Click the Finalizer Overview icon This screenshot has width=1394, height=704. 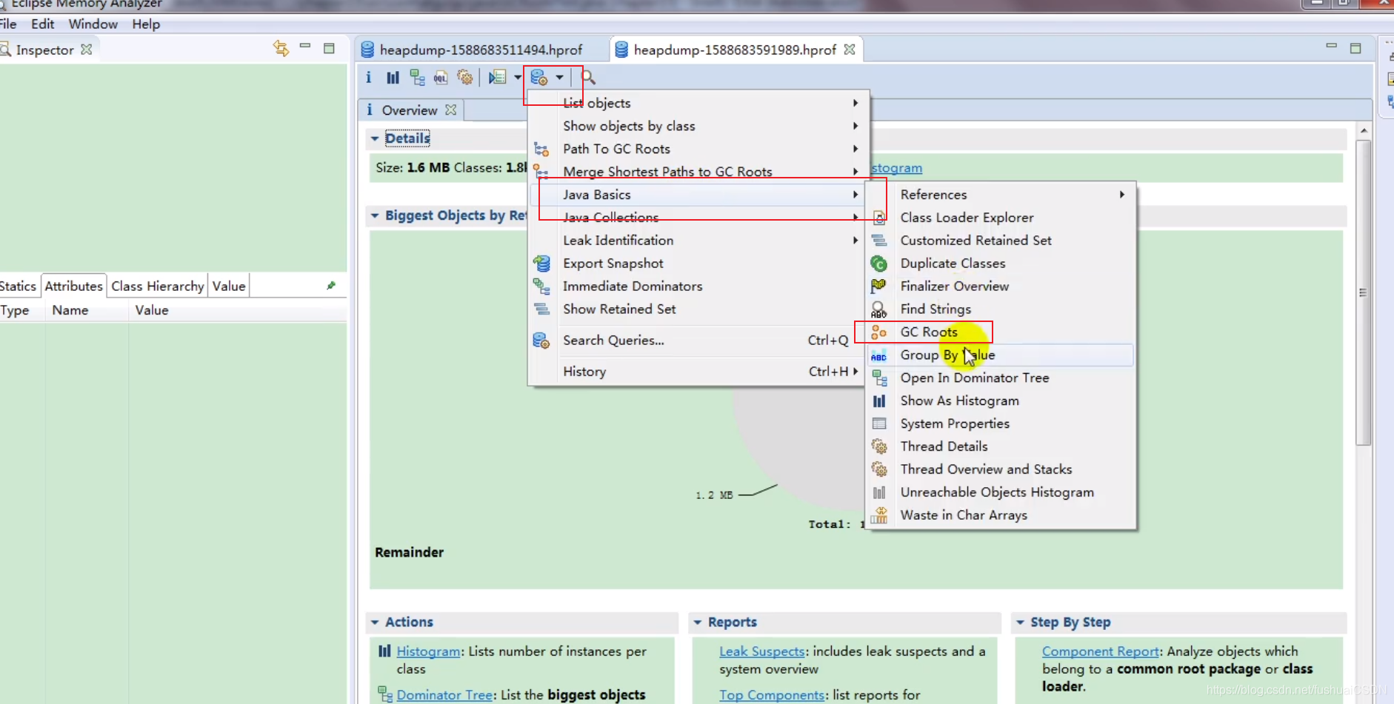click(x=879, y=286)
